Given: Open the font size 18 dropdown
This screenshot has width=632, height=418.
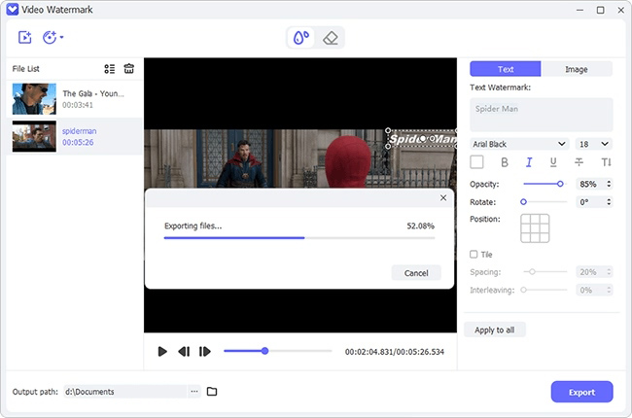Looking at the screenshot, I should 594,144.
